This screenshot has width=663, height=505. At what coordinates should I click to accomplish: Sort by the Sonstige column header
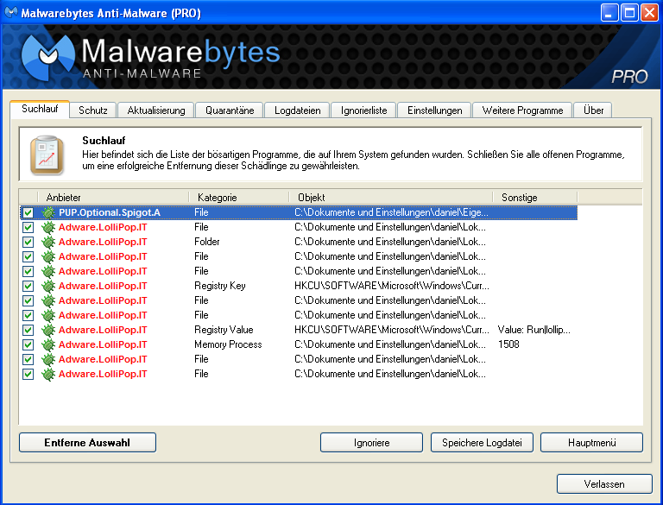[x=535, y=198]
